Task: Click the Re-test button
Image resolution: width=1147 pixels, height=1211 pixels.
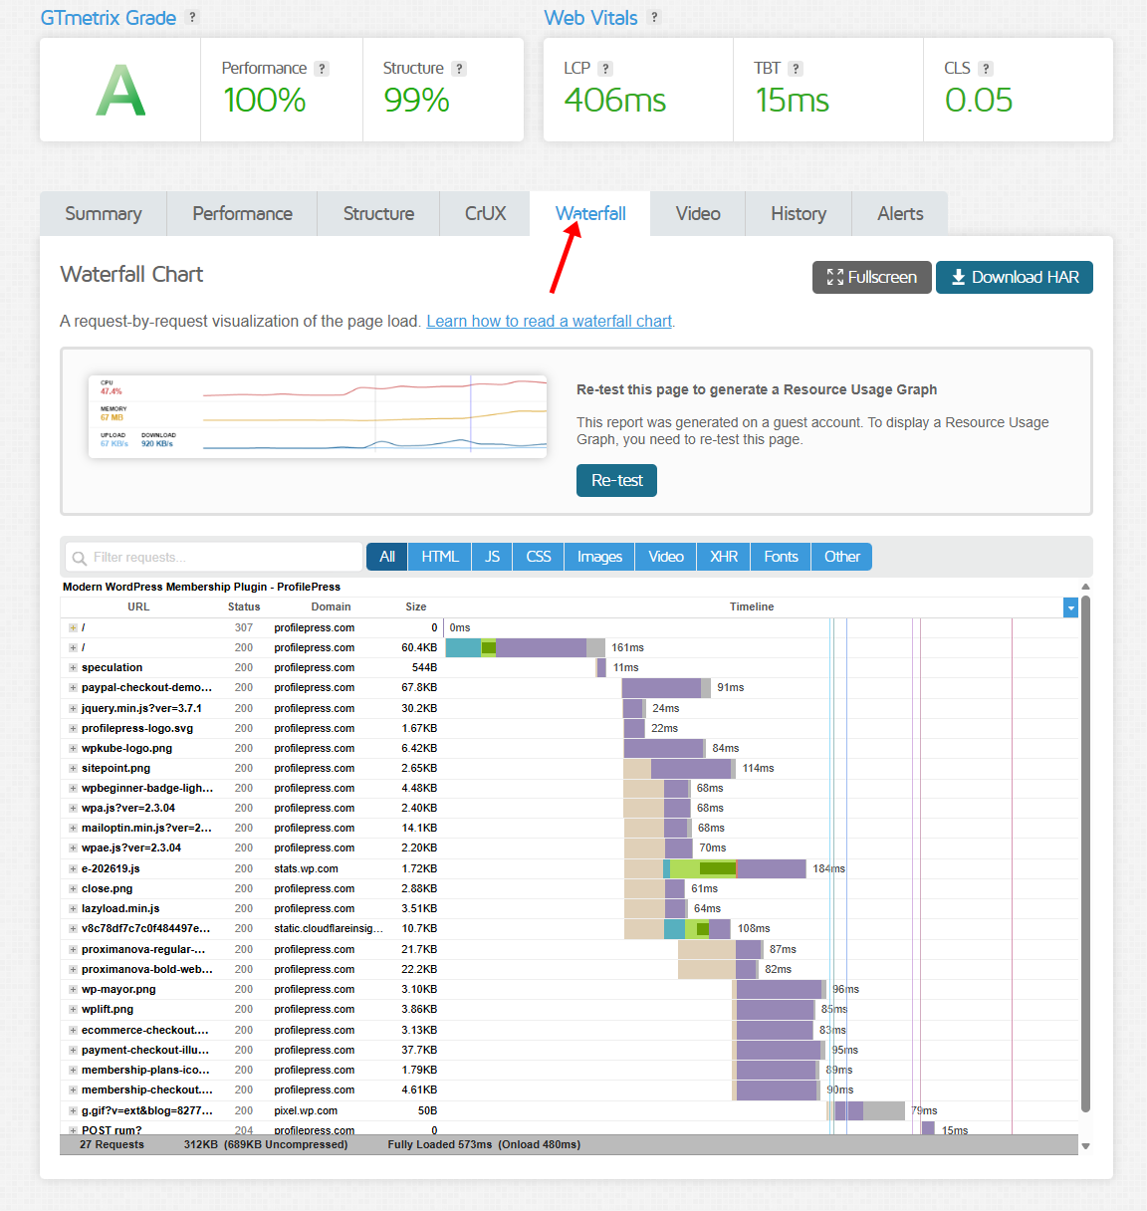Action: 617,481
